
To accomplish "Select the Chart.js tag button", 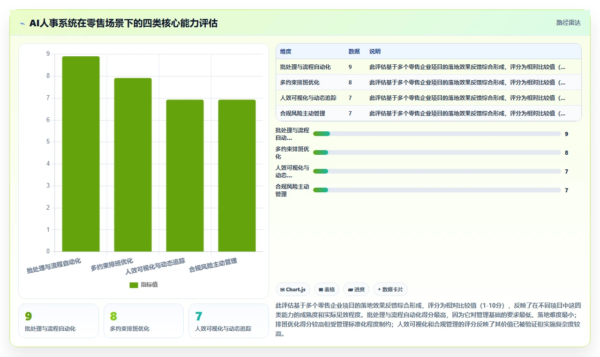I will pyautogui.click(x=293, y=289).
